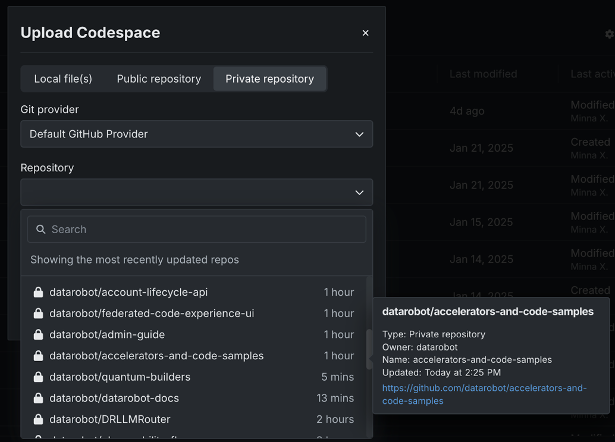Switch to the Local file(s) tab
Viewport: 615px width, 442px height.
click(63, 79)
